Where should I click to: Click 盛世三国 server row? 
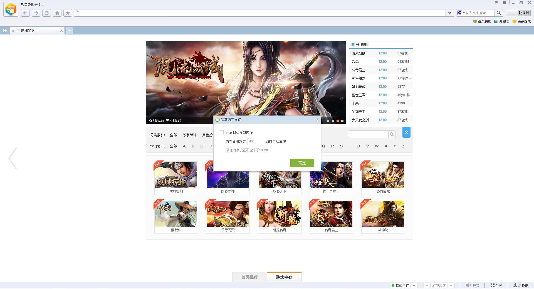pyautogui.click(x=381, y=95)
